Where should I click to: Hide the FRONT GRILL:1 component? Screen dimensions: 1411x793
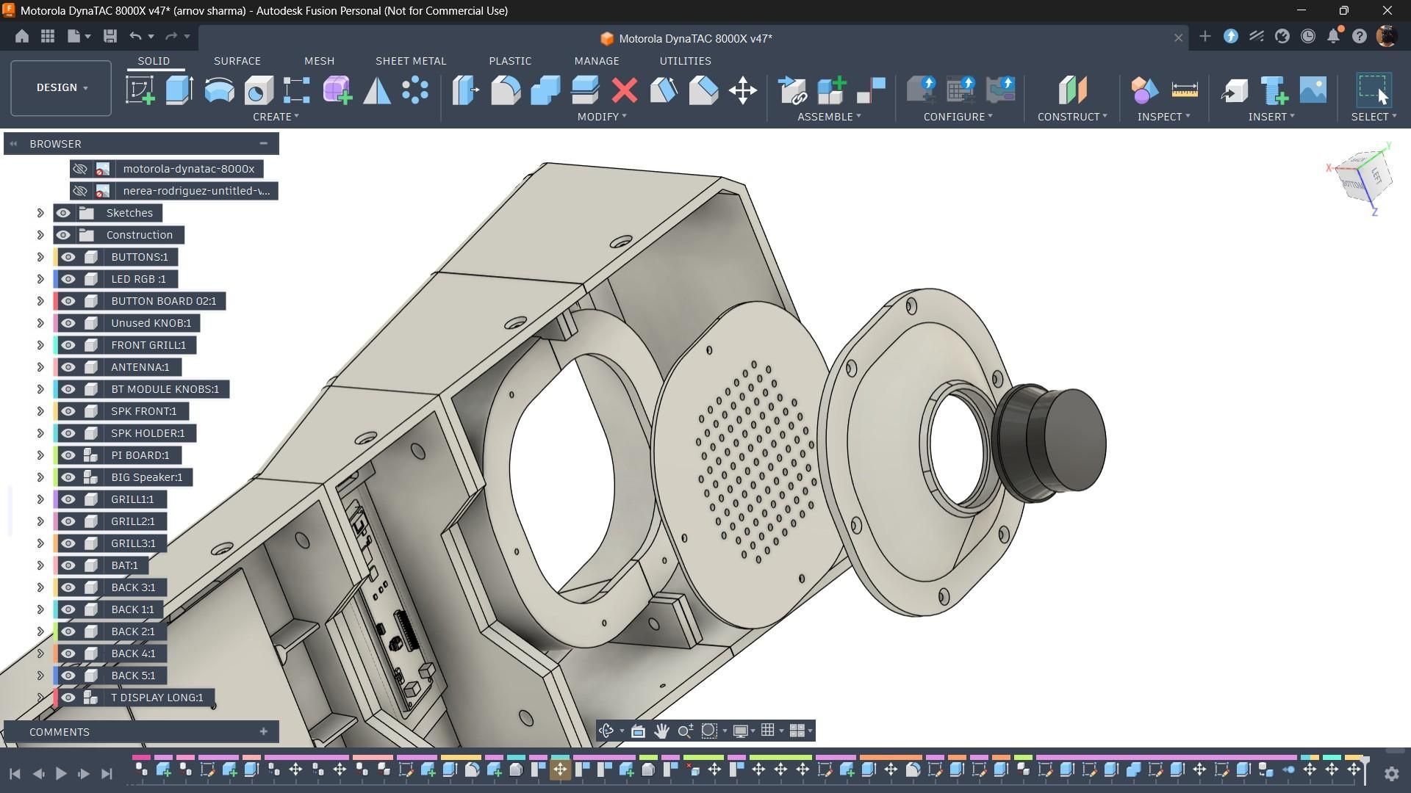pos(68,345)
